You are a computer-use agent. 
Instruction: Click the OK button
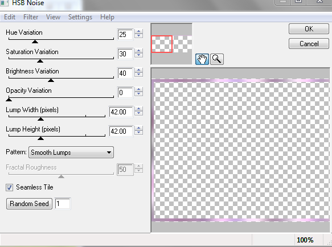309,29
